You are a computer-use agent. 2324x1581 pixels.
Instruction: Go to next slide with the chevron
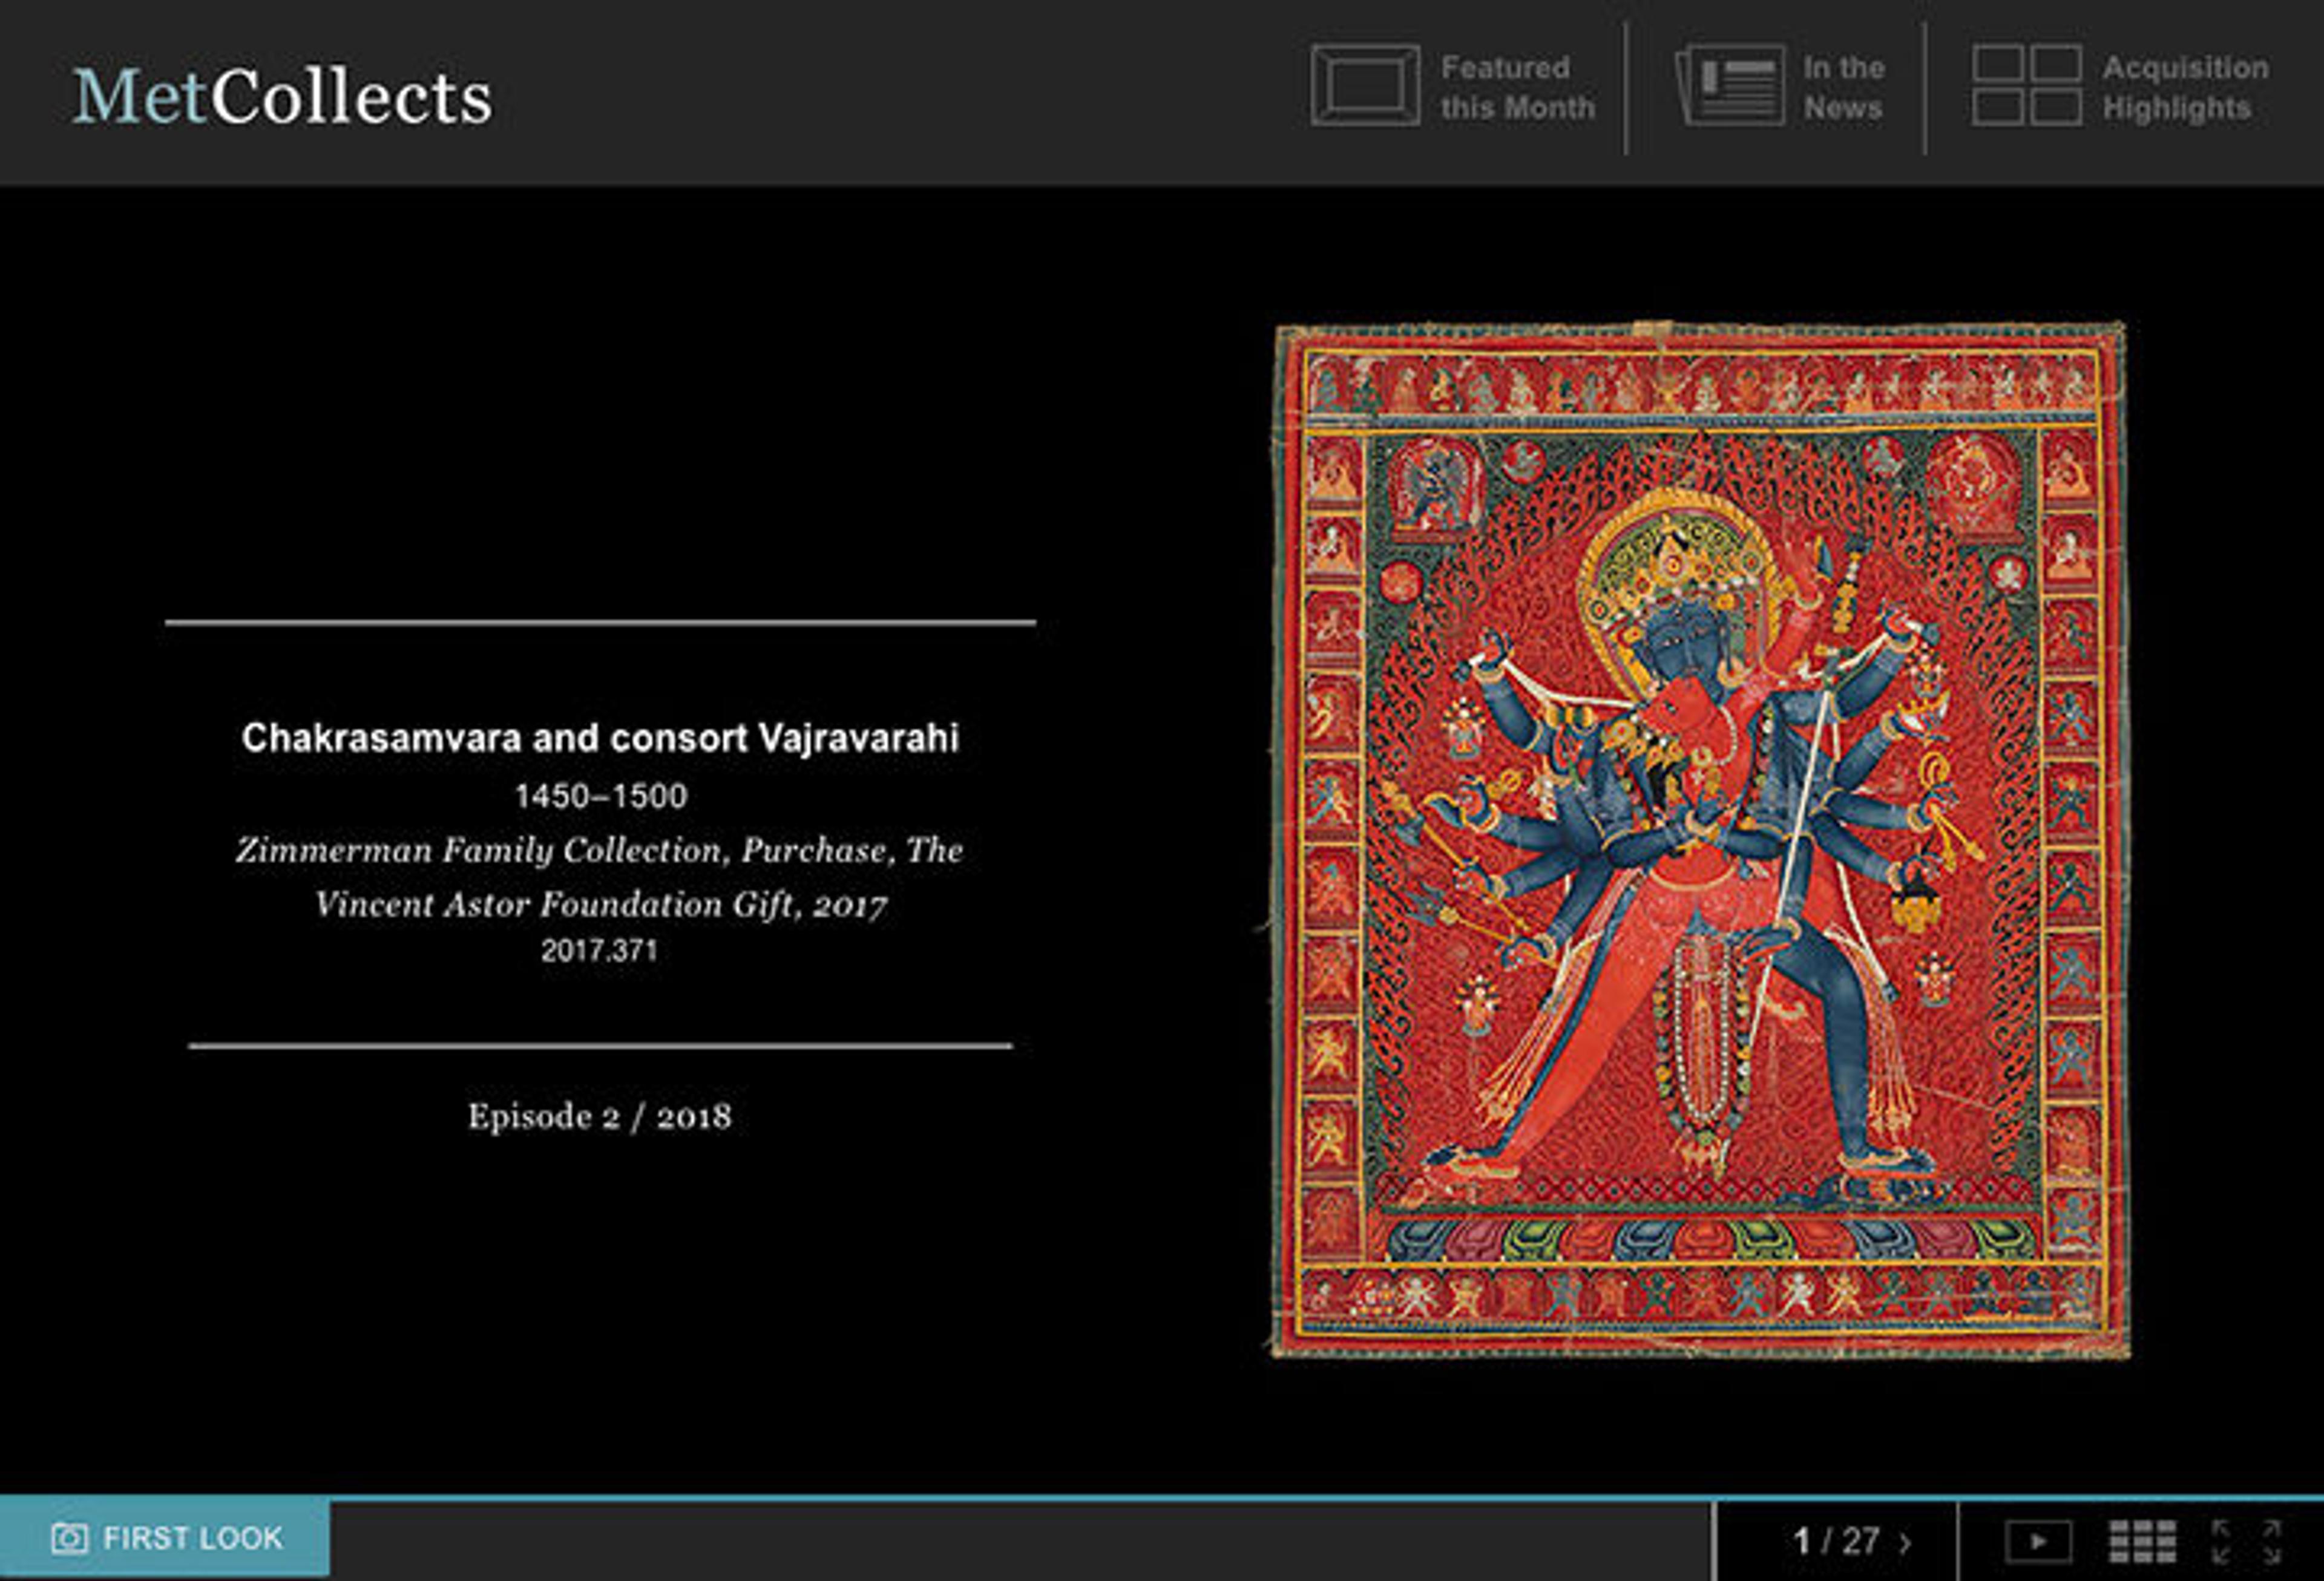[1905, 1542]
